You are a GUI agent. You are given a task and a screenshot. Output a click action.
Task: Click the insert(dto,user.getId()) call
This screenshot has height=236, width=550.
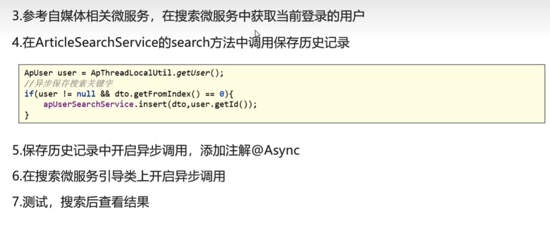click(195, 104)
